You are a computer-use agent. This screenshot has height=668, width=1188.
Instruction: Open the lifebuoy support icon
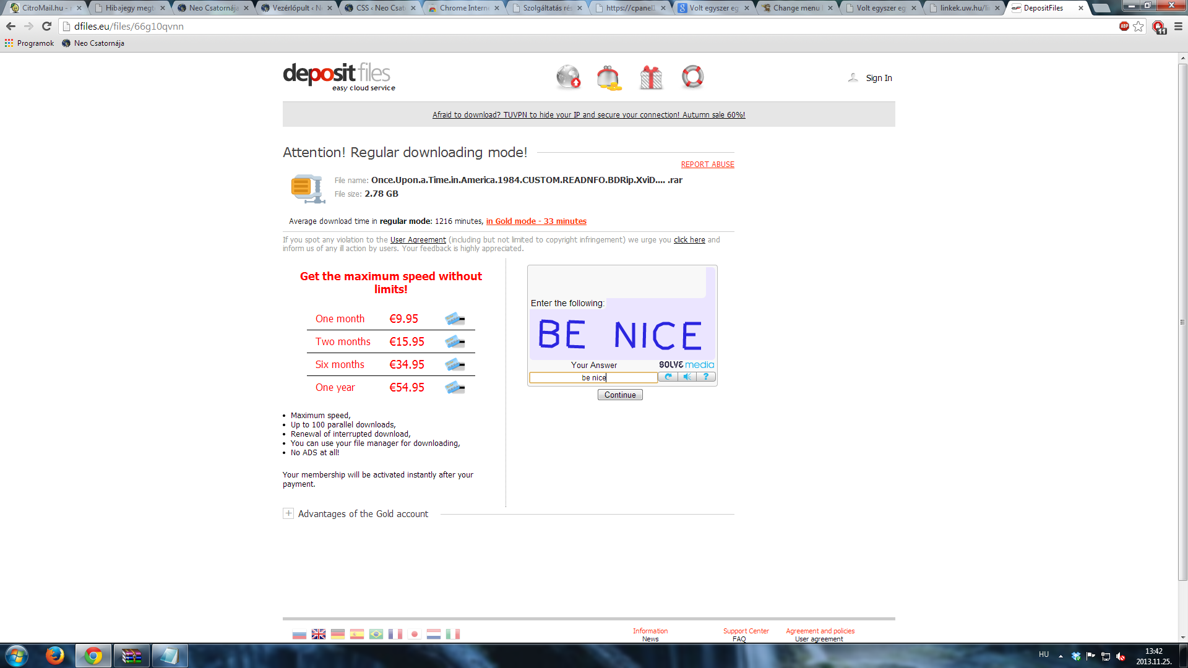click(x=692, y=77)
